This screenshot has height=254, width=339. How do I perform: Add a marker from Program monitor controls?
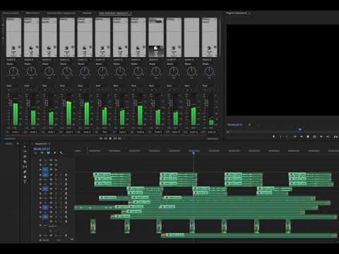[273, 137]
